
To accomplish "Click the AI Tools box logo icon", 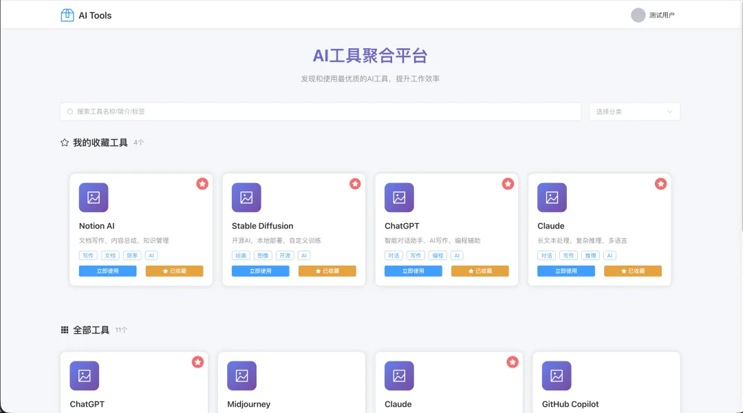I will click(x=67, y=15).
